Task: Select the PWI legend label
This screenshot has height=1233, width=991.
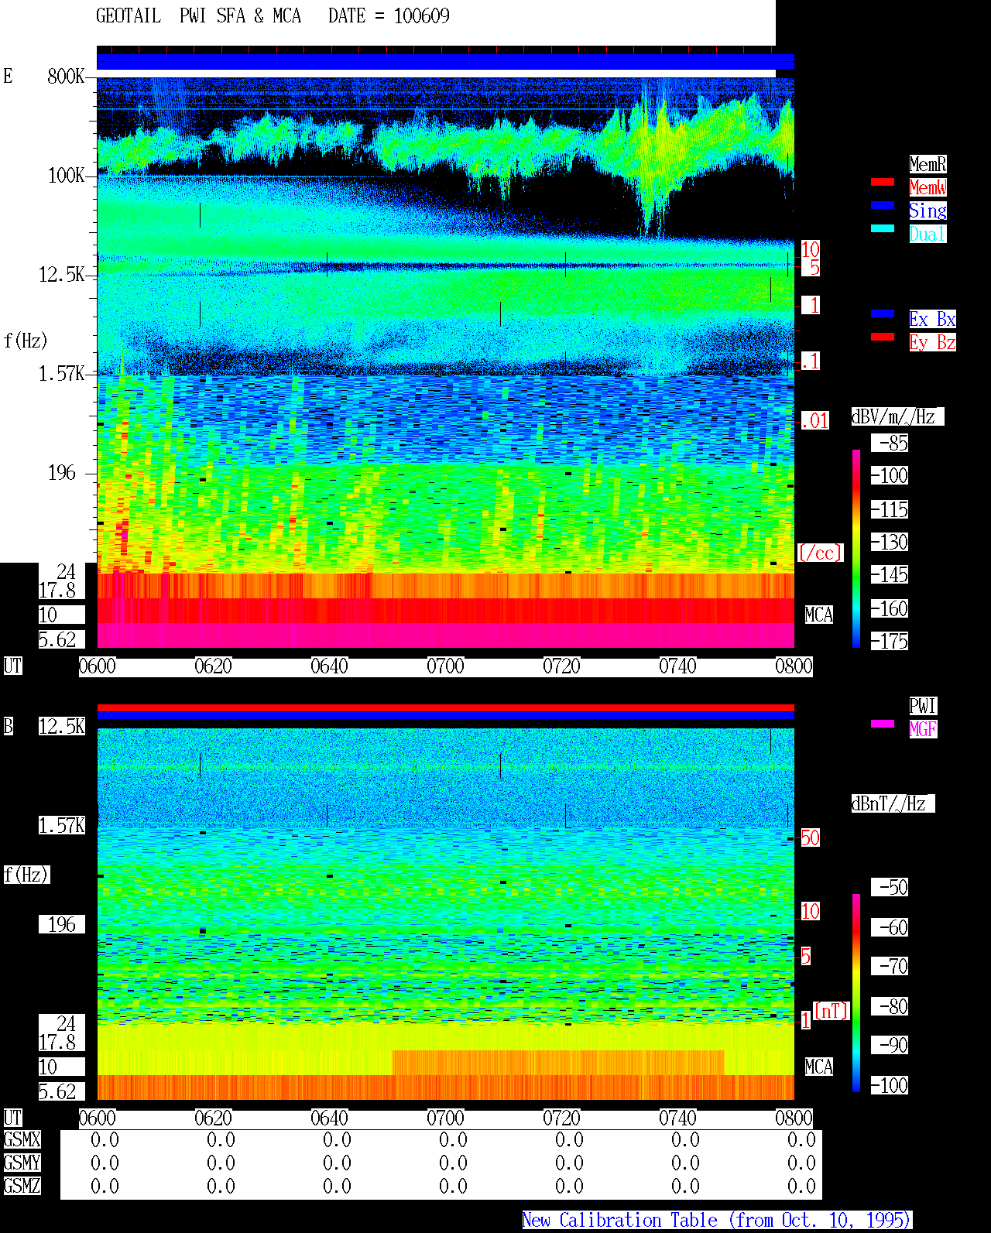Action: pyautogui.click(x=923, y=706)
